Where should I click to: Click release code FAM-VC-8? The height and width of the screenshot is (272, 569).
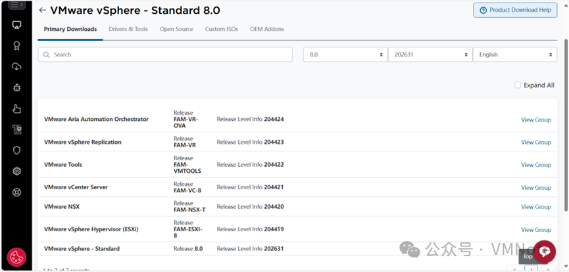point(187,191)
